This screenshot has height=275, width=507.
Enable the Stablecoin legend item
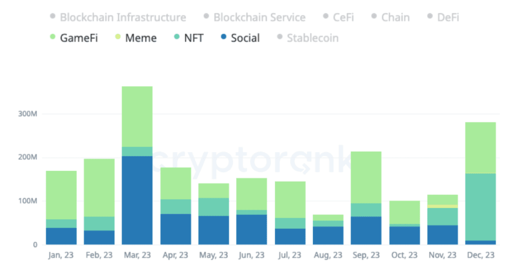[312, 38]
